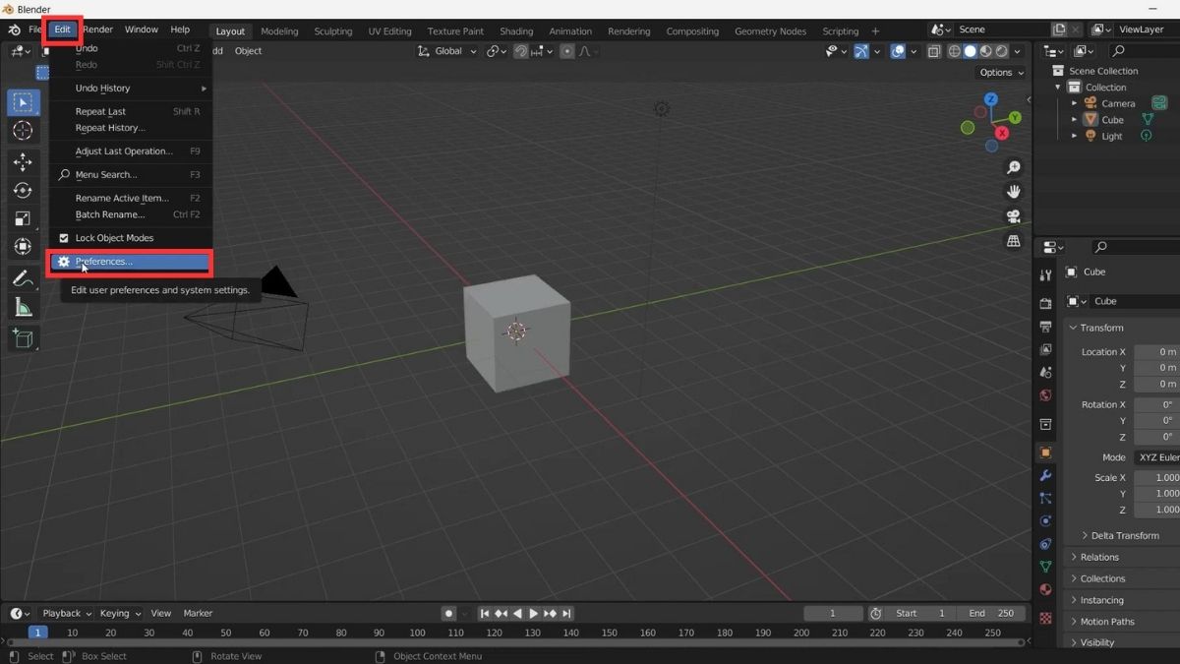1180x664 pixels.
Task: Open the Tool properties tab icon
Action: (x=1045, y=275)
